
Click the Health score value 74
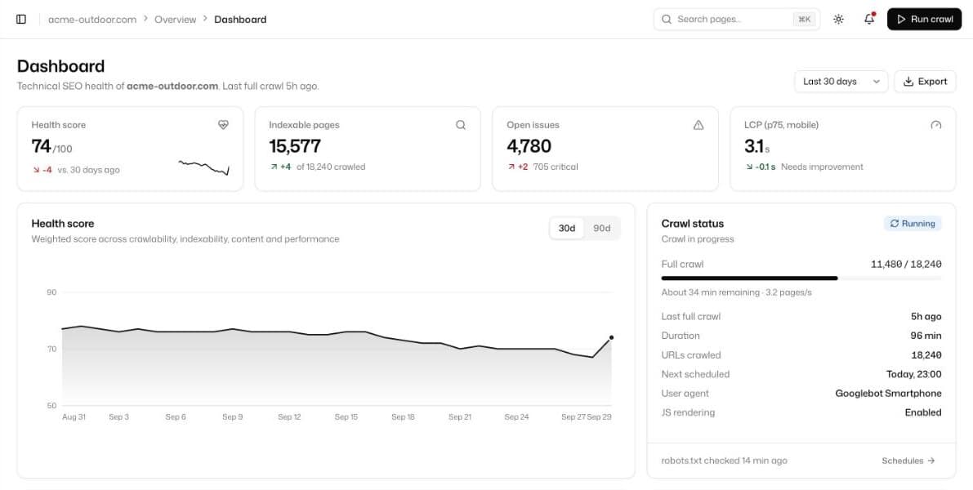(x=41, y=145)
